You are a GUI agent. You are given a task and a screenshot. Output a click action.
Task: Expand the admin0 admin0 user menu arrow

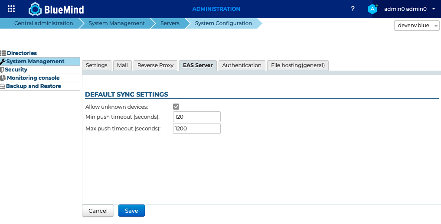click(434, 9)
